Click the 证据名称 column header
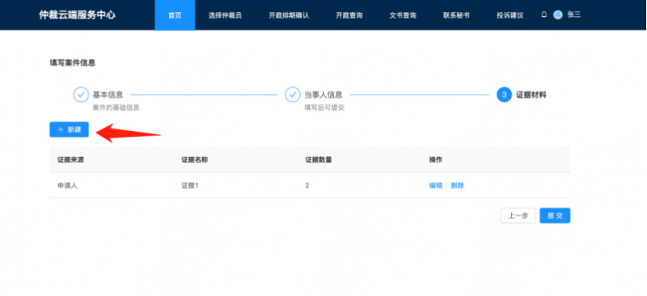Viewport: 647px width, 296px height. pos(195,160)
